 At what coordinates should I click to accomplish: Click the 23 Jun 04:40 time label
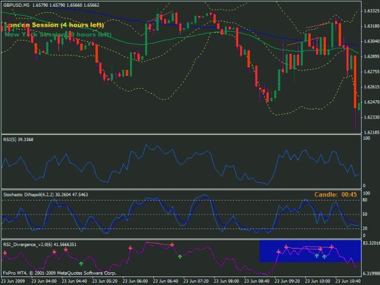74,281
